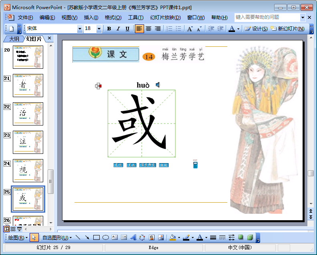Open the 编辑(E) menu
This screenshot has height=255, width=317.
coord(47,18)
